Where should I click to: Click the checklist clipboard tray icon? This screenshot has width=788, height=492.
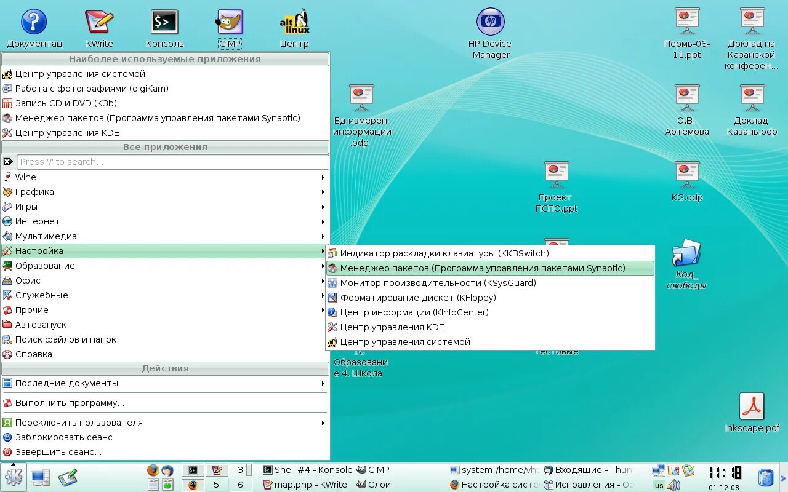(x=688, y=471)
